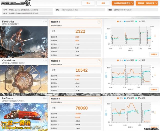This screenshot has height=131, width=160.
Task: Select the Cloud Gate title
Action: (8, 60)
